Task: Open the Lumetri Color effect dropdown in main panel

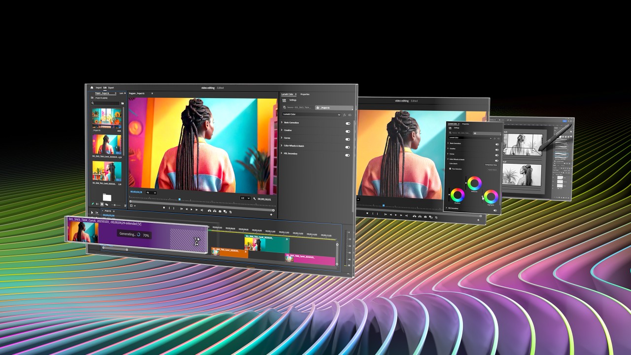Action: 312,114
